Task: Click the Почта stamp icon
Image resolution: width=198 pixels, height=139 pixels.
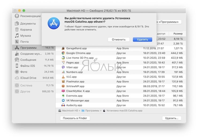Action: 17,42
